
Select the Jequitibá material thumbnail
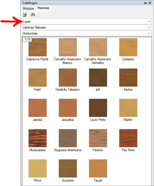[68, 108]
